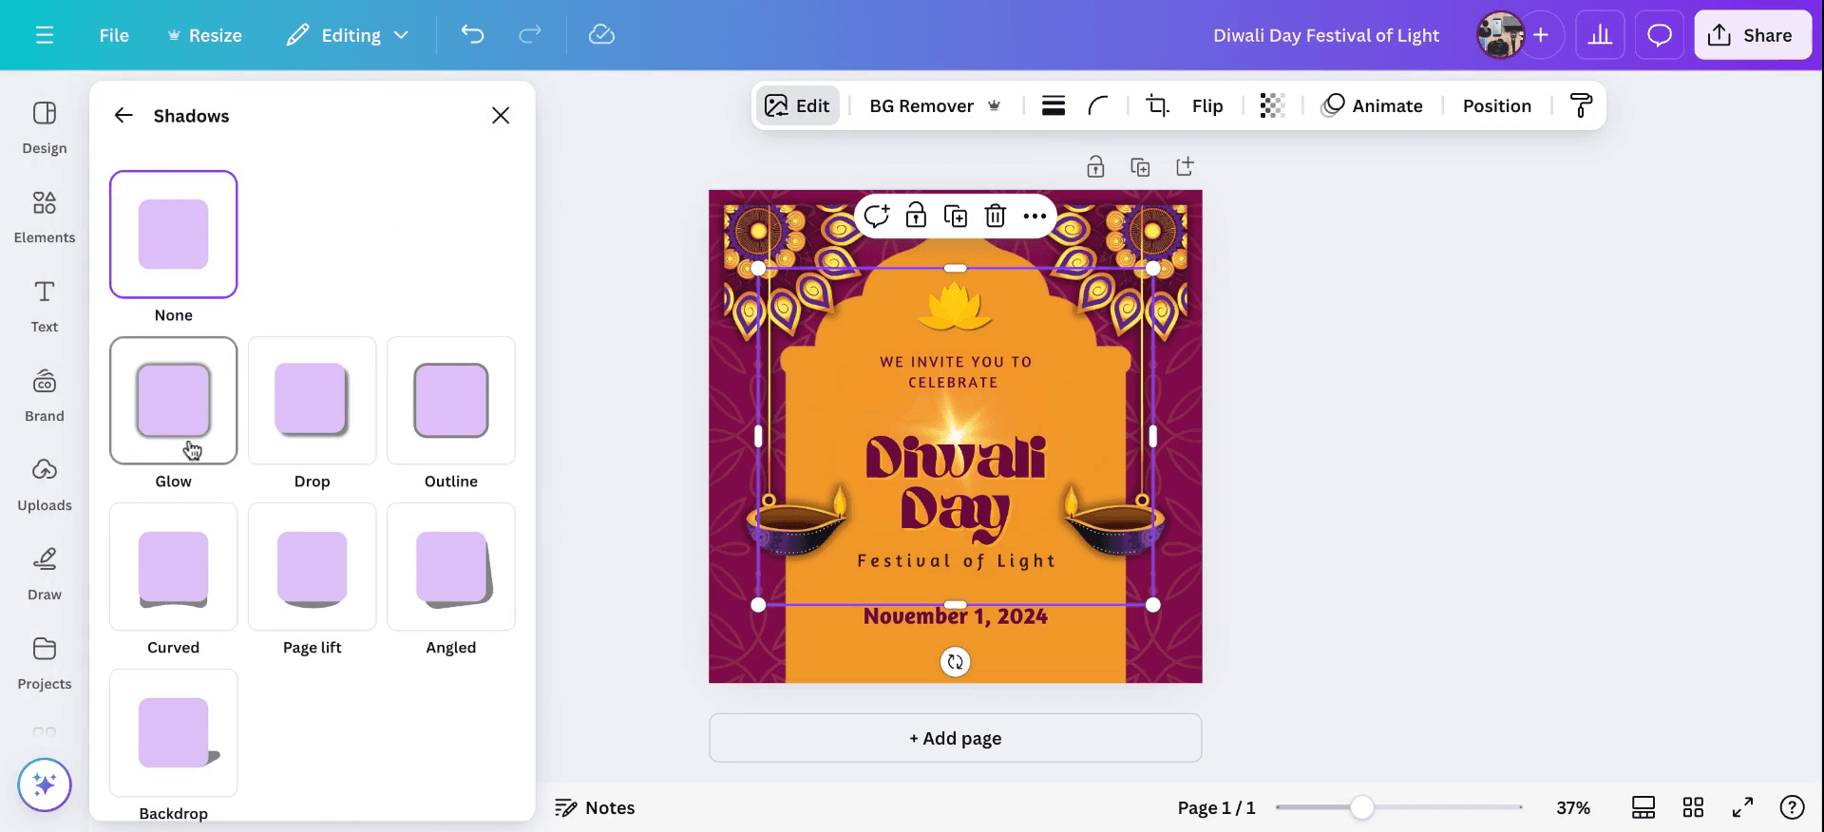Image resolution: width=1824 pixels, height=832 pixels.
Task: Click the transparency checkerboard icon
Action: 1272,105
